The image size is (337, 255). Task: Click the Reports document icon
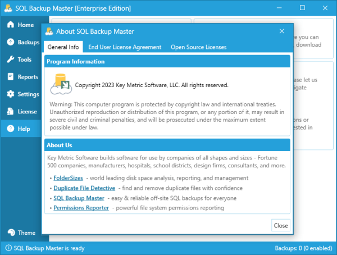coord(10,76)
